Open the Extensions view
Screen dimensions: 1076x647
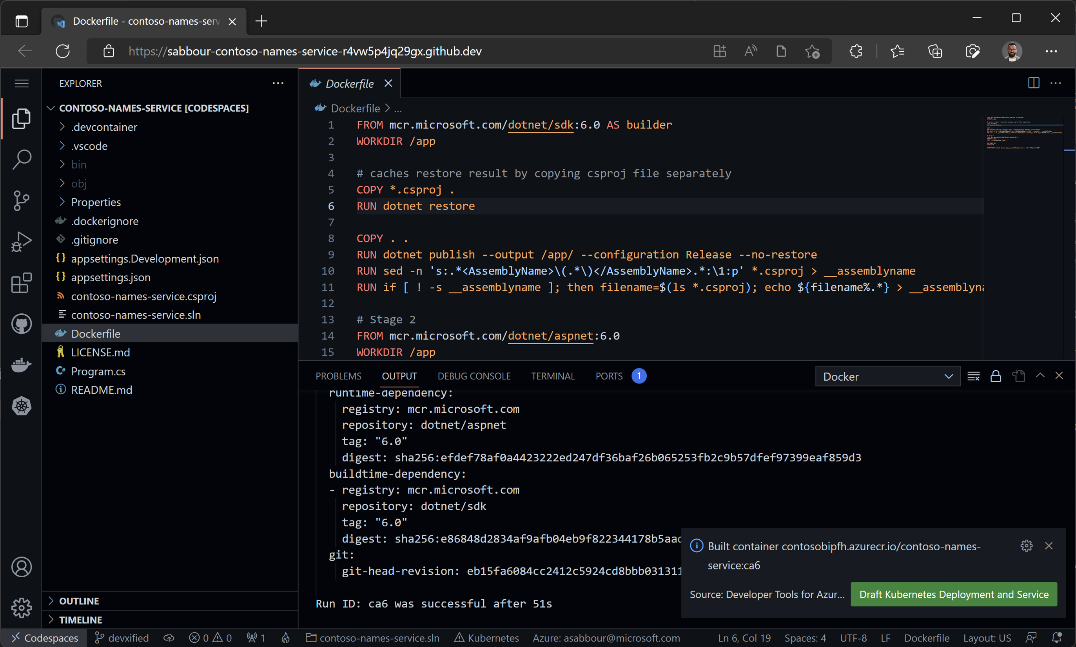tap(21, 283)
